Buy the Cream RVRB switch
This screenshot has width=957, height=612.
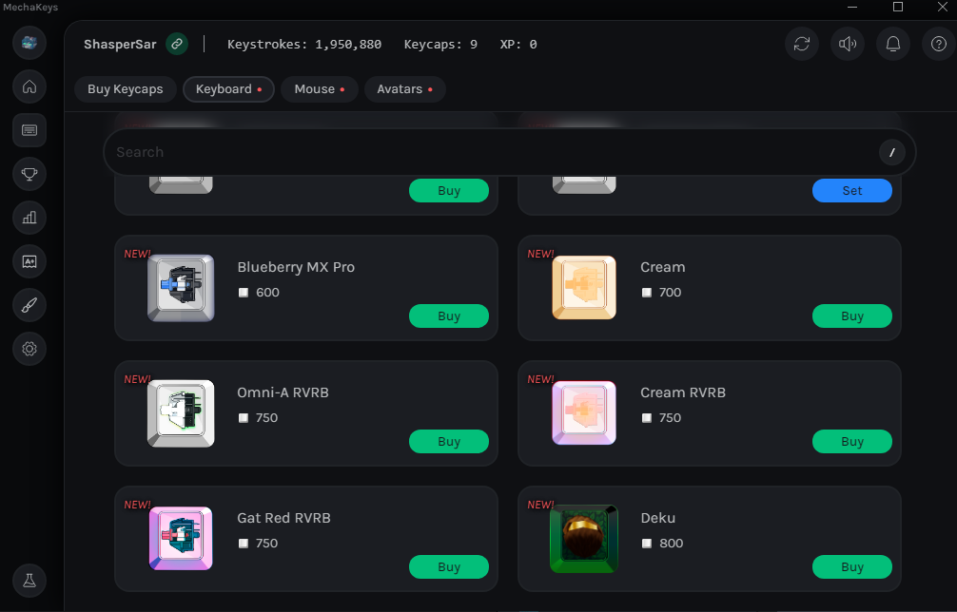coord(852,441)
